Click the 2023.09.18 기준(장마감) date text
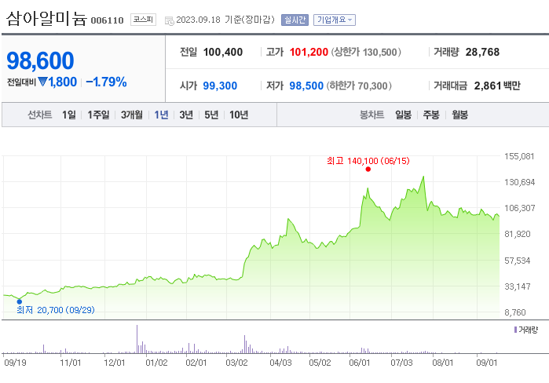This screenshot has width=549, height=383. tap(225, 20)
